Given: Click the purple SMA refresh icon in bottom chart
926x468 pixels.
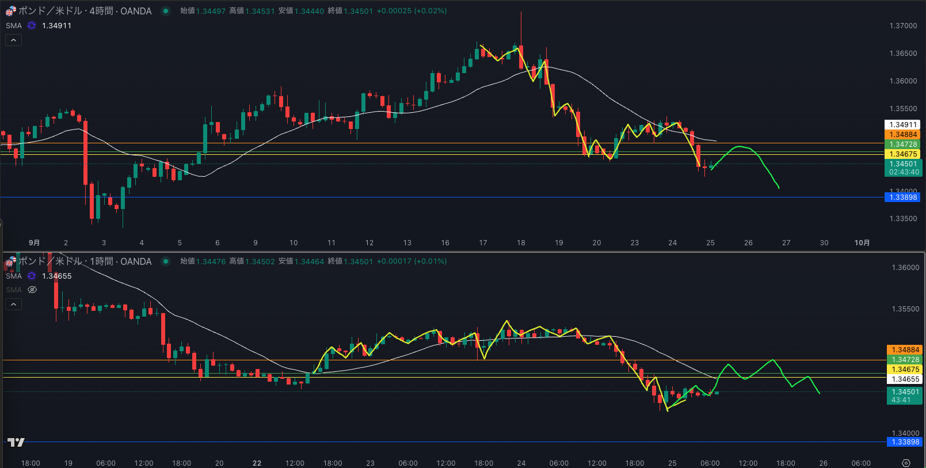Looking at the screenshot, I should pos(32,276).
